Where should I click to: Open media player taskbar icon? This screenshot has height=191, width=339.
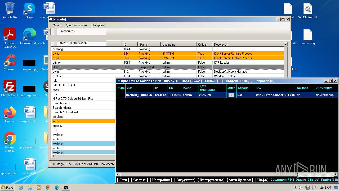pos(39,188)
